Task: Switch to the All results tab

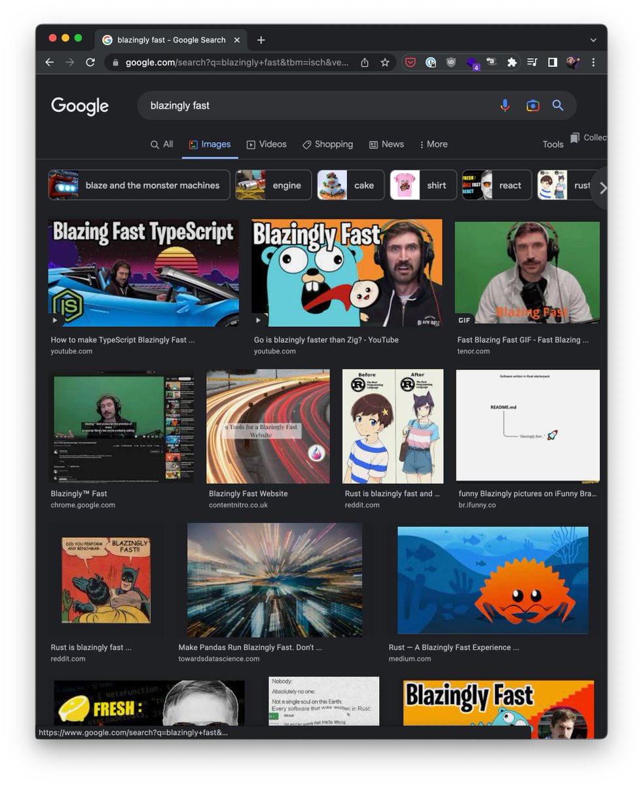Action: click(x=162, y=144)
